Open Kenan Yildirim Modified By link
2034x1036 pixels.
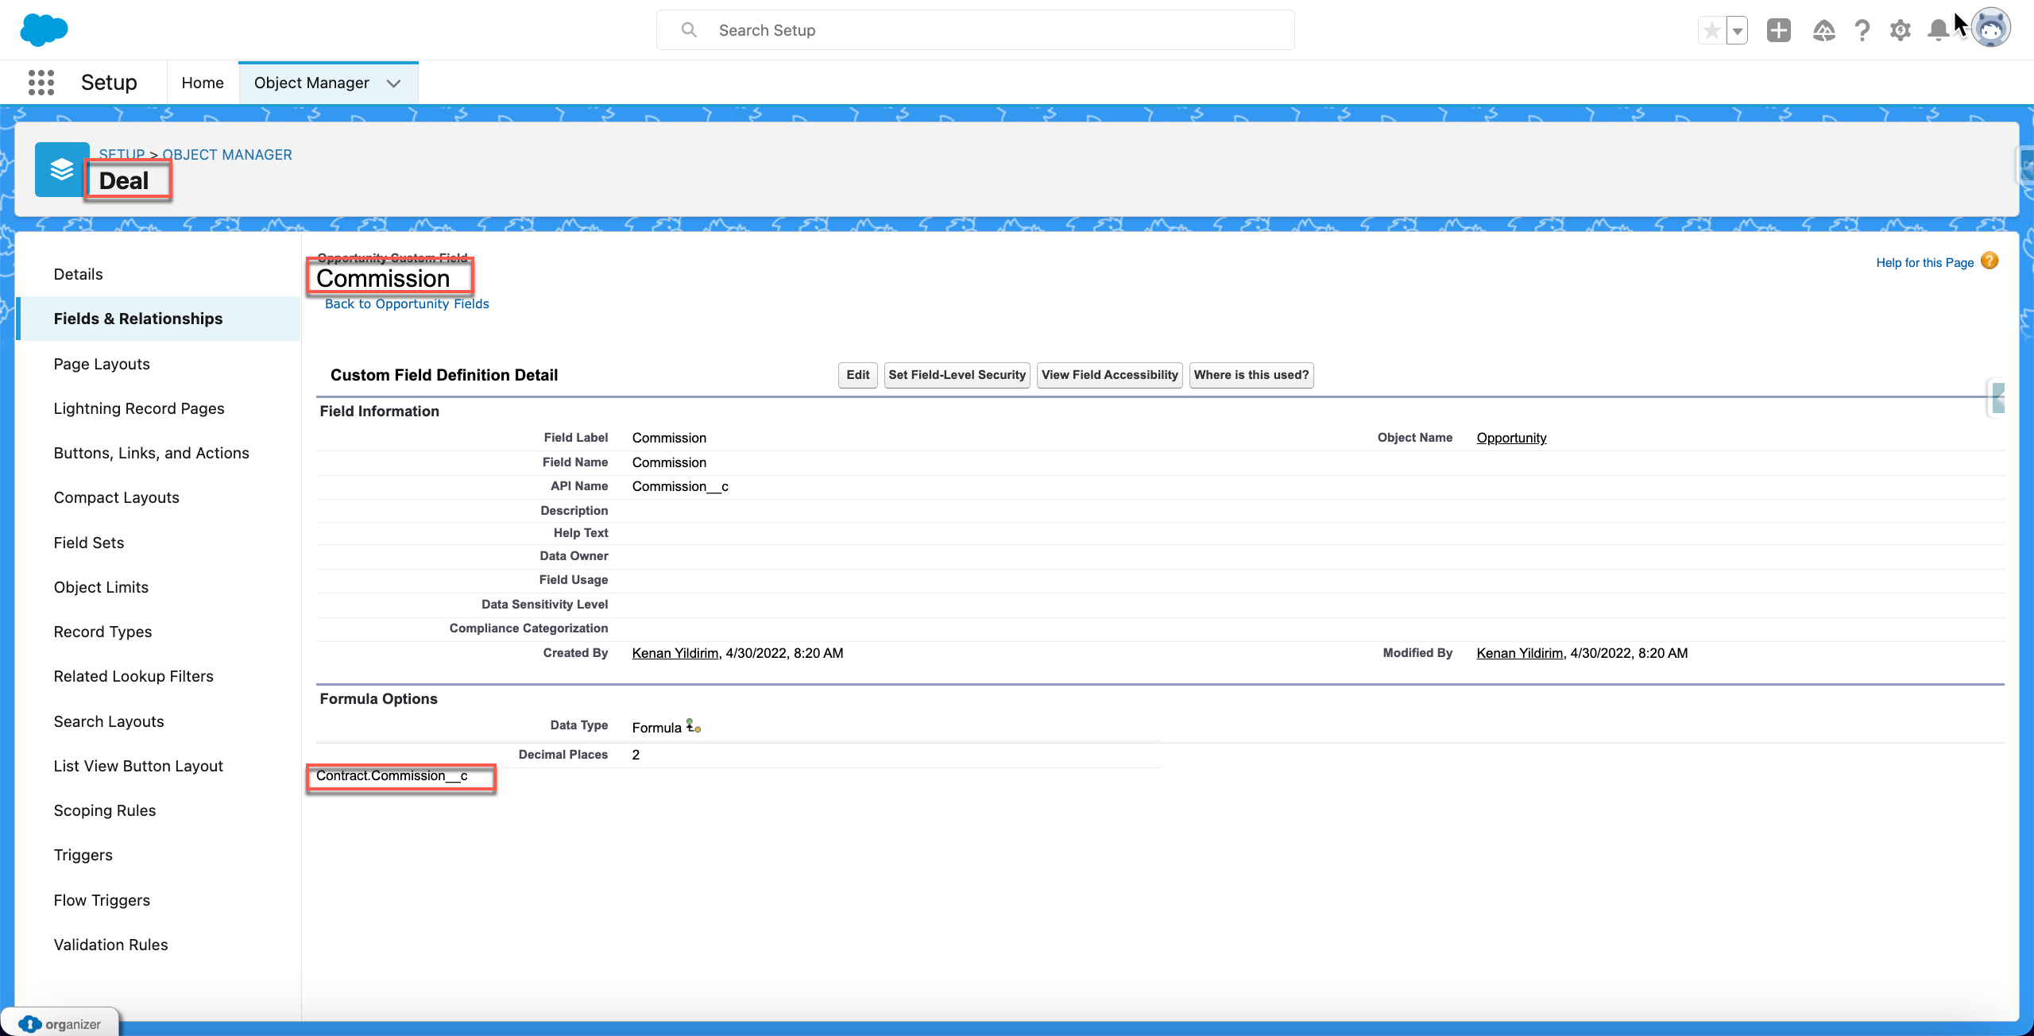[1519, 653]
